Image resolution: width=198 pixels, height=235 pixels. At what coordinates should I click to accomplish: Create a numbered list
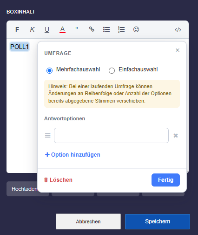(x=121, y=29)
